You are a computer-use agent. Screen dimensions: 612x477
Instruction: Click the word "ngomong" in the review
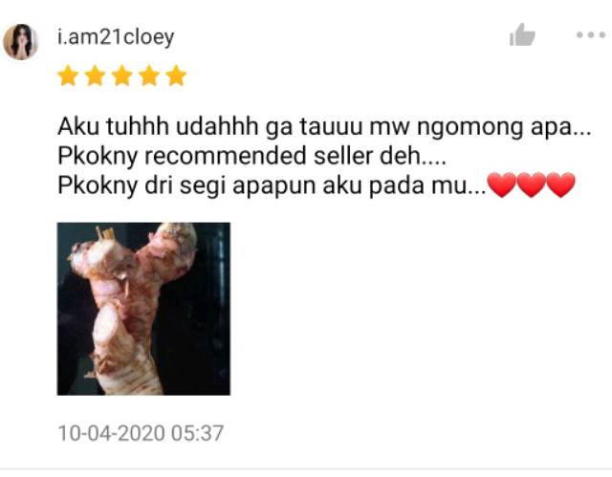pos(470,128)
